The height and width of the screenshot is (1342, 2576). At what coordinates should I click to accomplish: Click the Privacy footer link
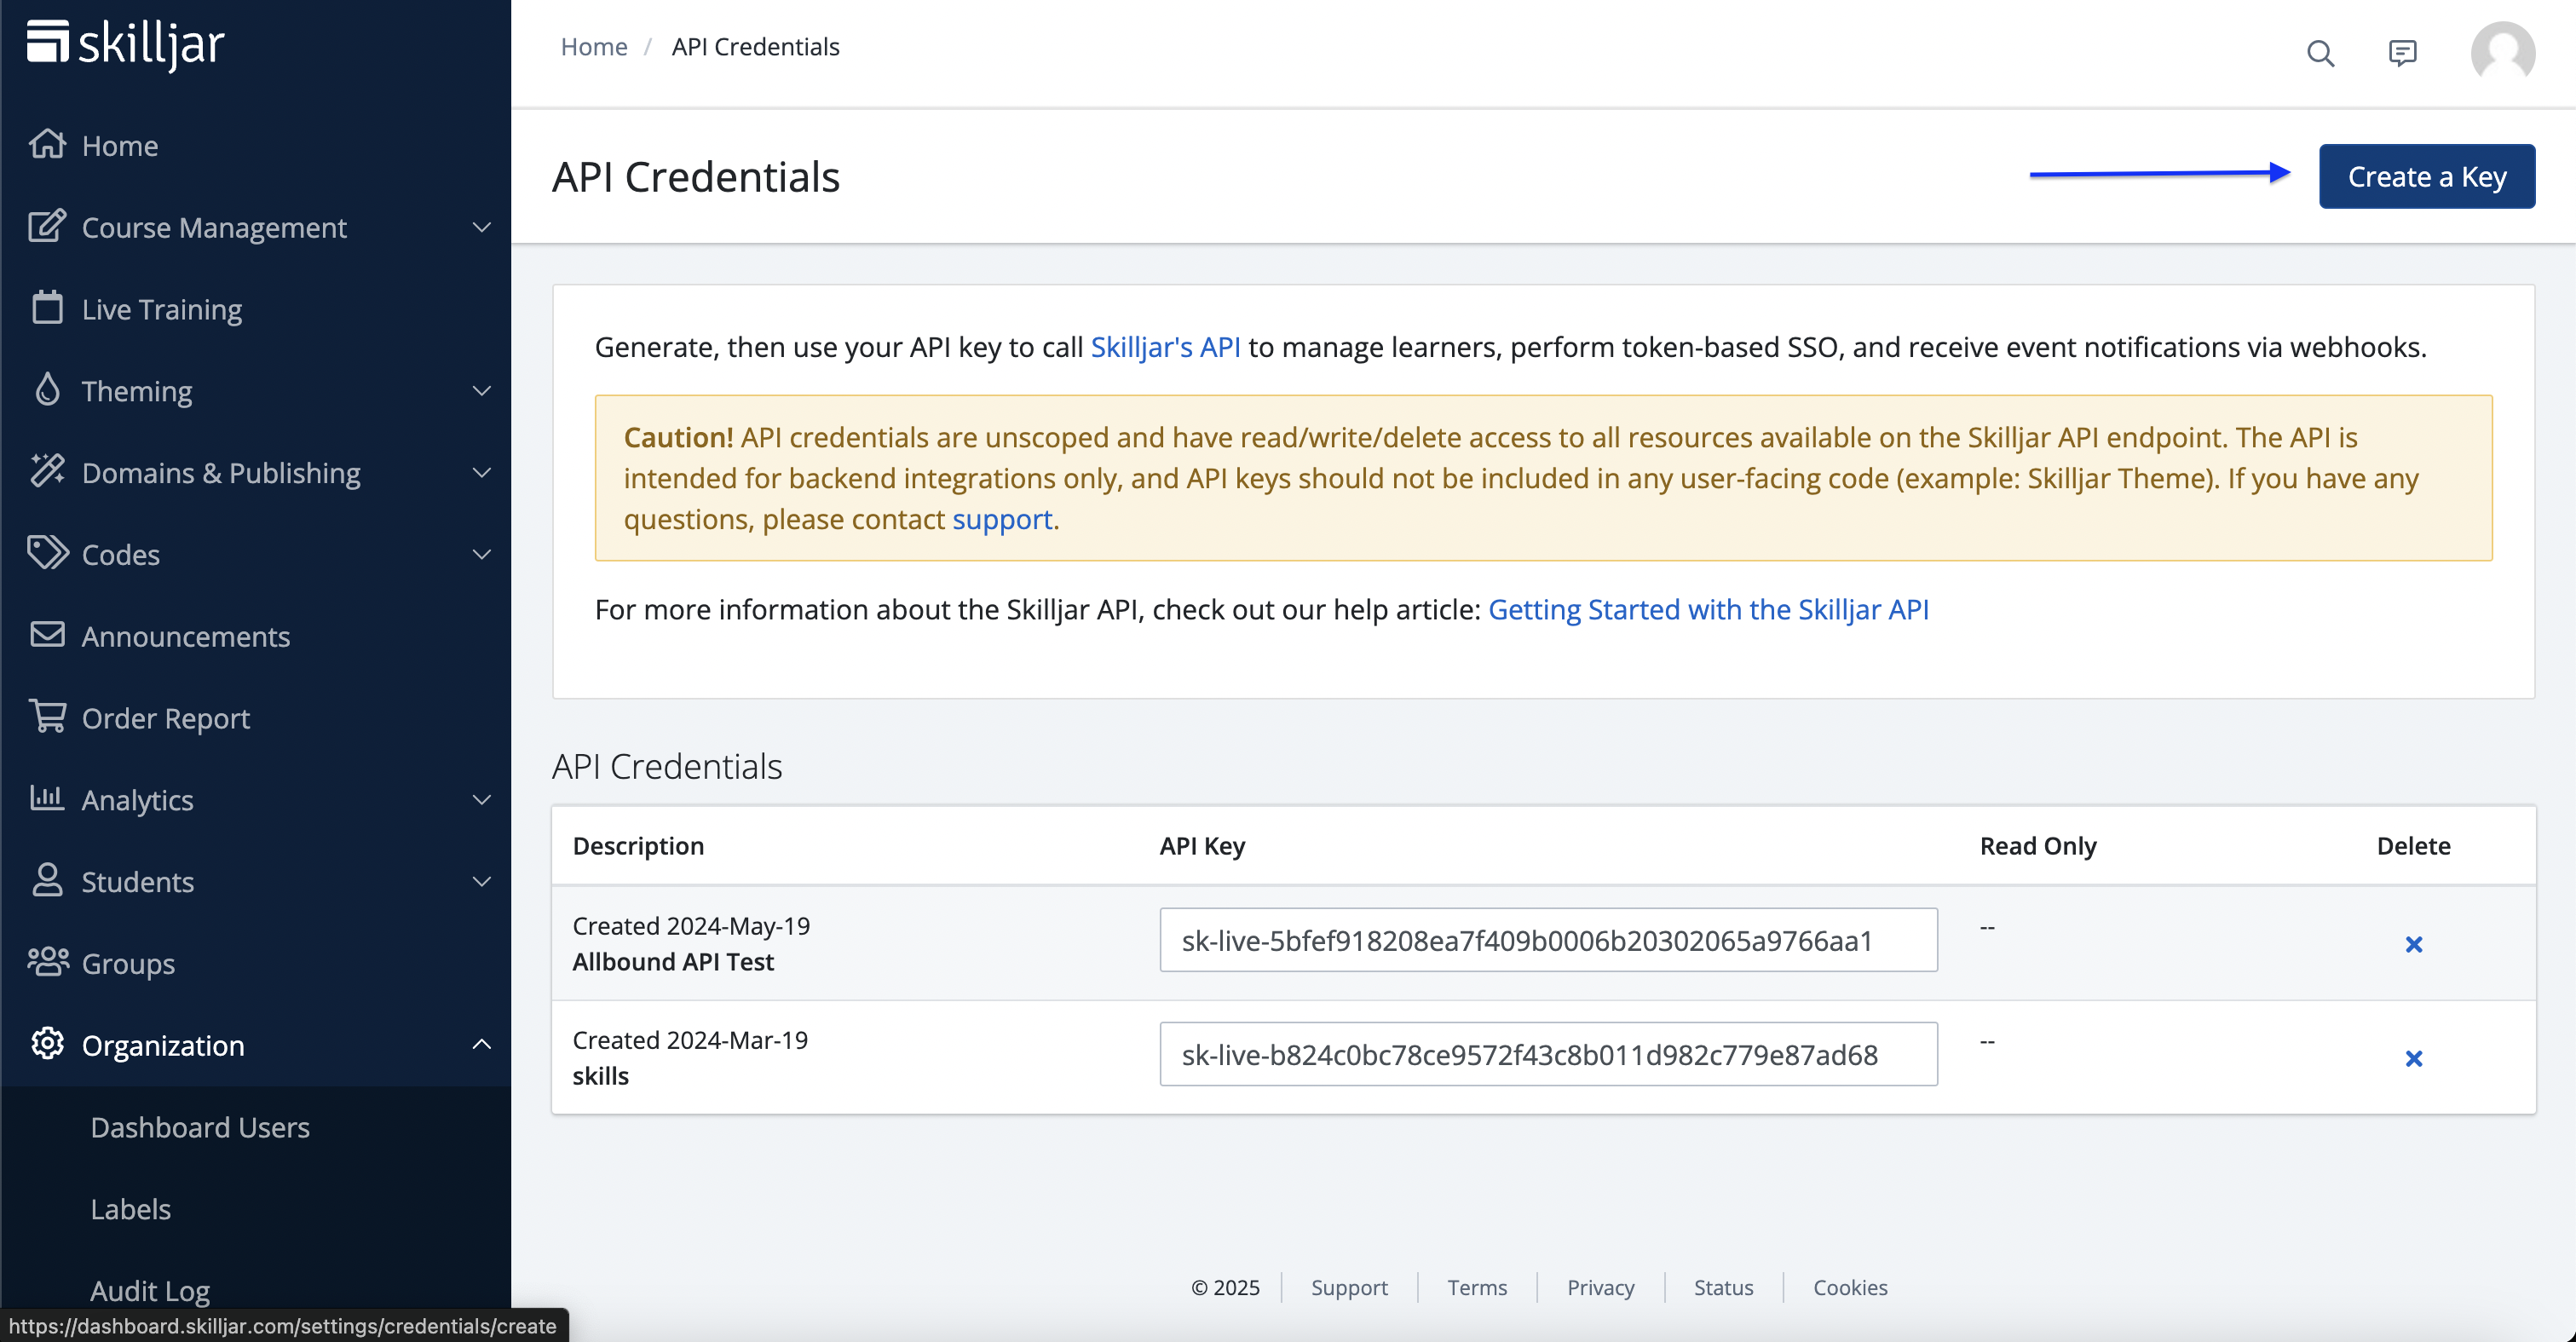click(1600, 1287)
